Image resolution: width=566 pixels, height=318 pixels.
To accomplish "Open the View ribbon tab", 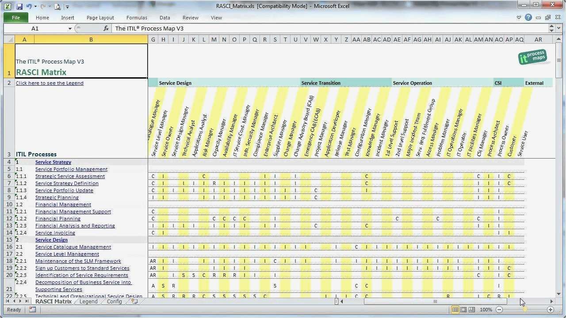I will pyautogui.click(x=216, y=18).
